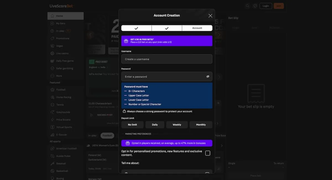Image resolution: width=332 pixels, height=180 pixels.
Task: Click the Virtual Sports icon
Action: [x=52, y=127]
